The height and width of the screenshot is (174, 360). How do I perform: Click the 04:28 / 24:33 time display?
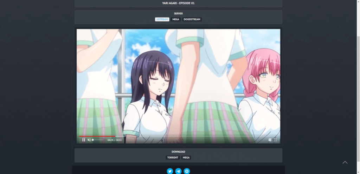pos(115,140)
